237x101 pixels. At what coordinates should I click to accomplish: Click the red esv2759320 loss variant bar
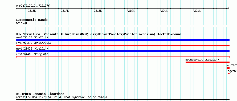(x=122, y=46)
